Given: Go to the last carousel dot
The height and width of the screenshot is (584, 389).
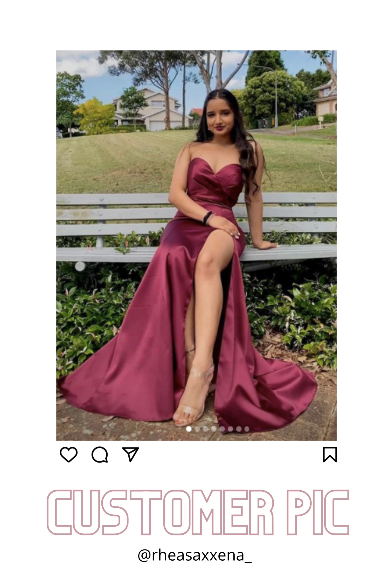Looking at the screenshot, I should 247,429.
